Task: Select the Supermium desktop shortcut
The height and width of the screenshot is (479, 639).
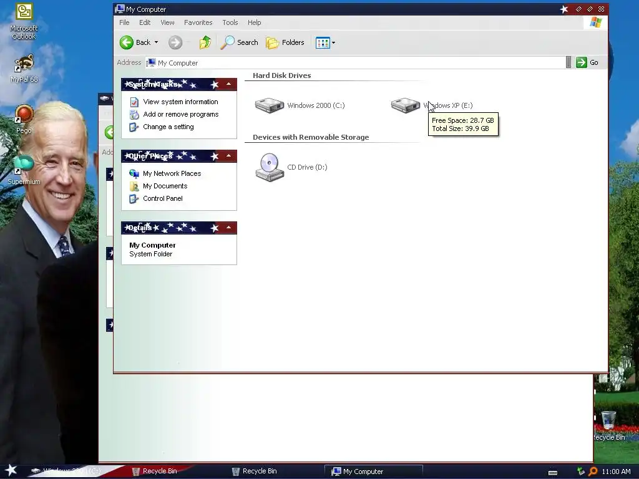Action: 24,171
